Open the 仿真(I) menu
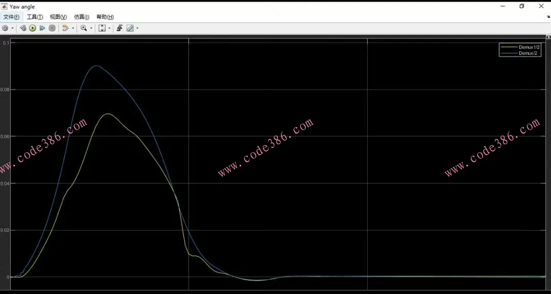551x294 pixels. 82,17
